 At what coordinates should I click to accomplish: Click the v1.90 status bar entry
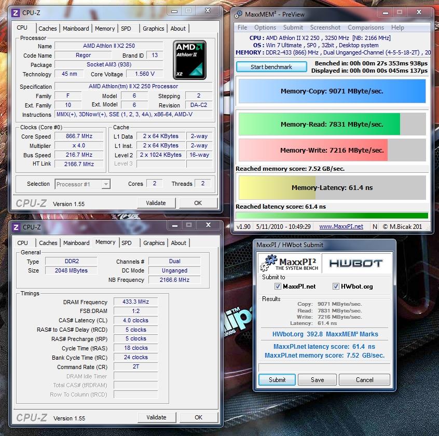coord(243,226)
